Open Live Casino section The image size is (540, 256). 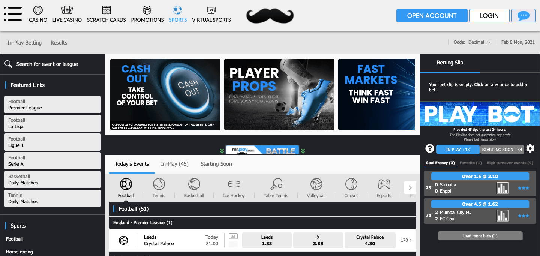click(67, 14)
